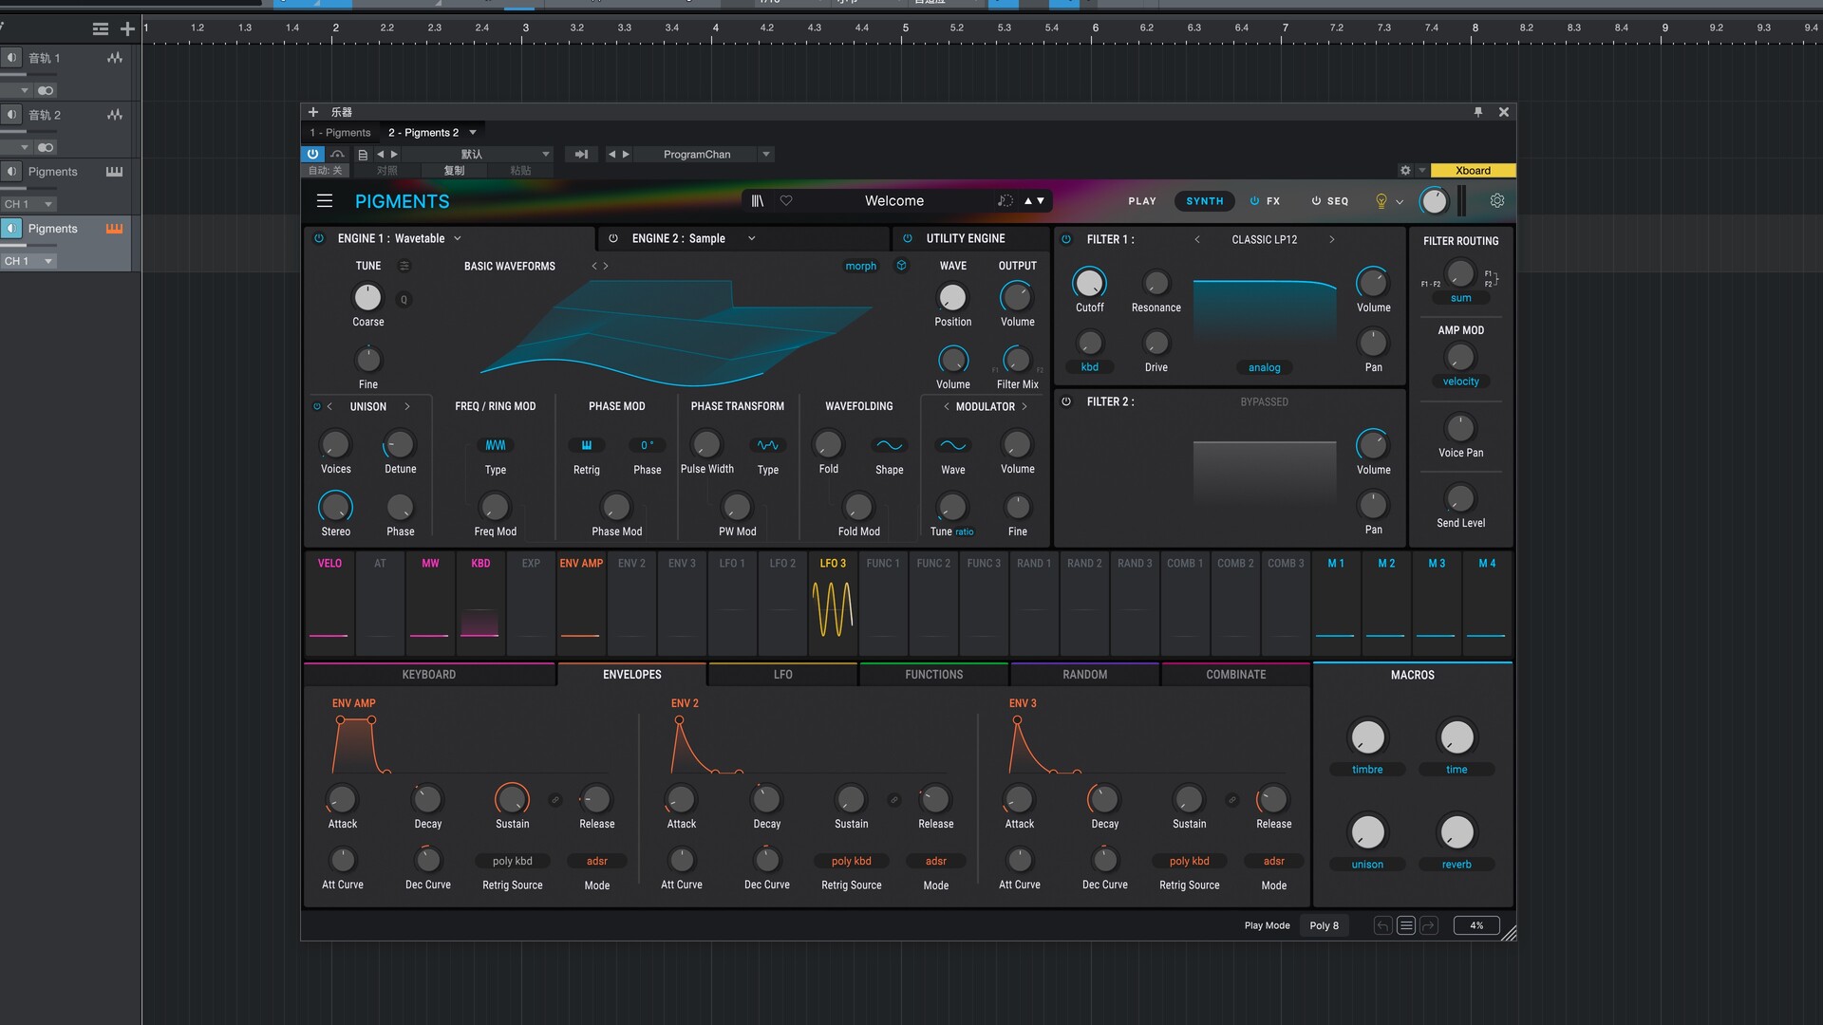Click the undo arrow at bottom bar
The height and width of the screenshot is (1025, 1823).
click(x=1382, y=925)
